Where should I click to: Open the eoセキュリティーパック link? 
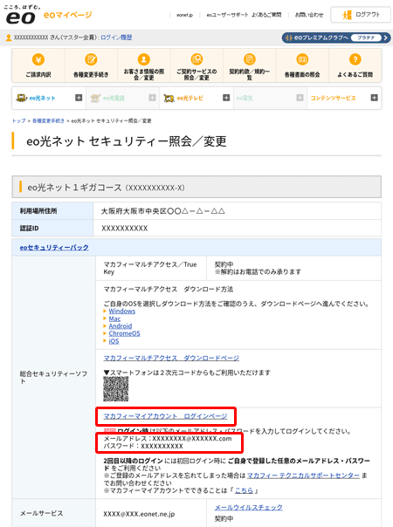[54, 248]
